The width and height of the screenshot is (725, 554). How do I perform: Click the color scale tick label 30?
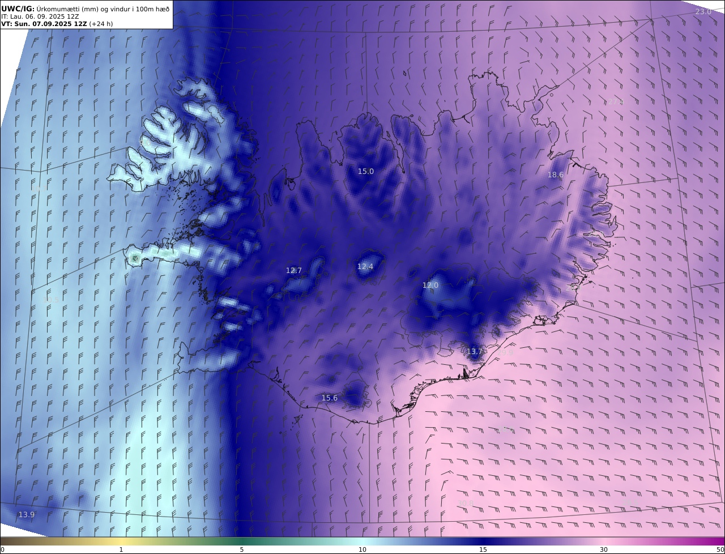click(x=604, y=549)
